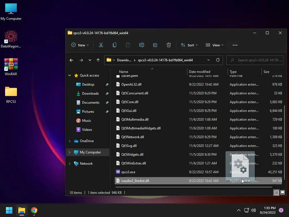Open Music in navigation pane

click(x=87, y=120)
